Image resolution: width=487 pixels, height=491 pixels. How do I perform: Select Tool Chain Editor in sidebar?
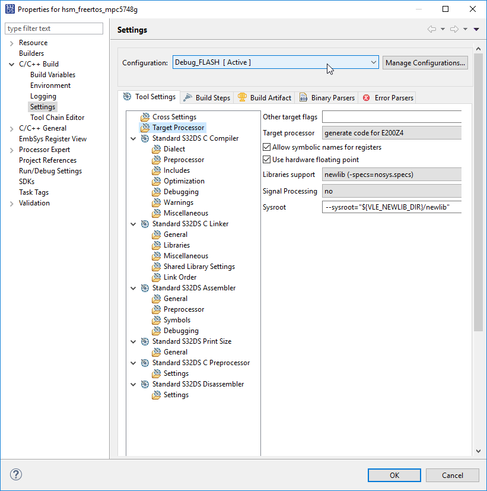coord(57,118)
